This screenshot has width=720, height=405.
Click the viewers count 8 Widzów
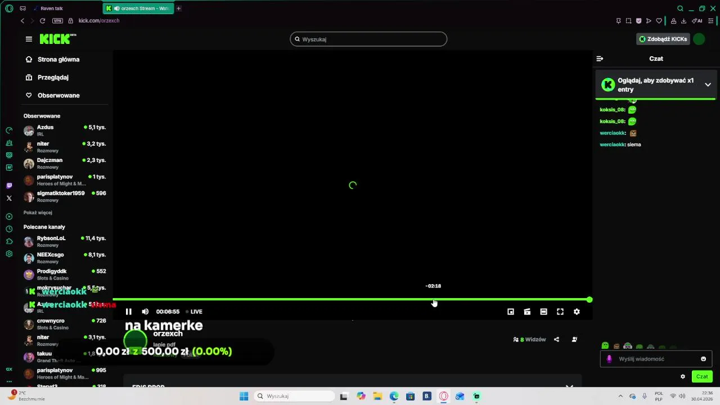click(x=529, y=339)
